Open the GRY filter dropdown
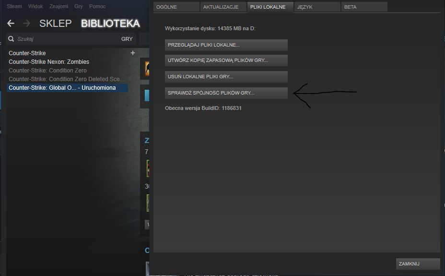The image size is (445, 276). [127, 39]
